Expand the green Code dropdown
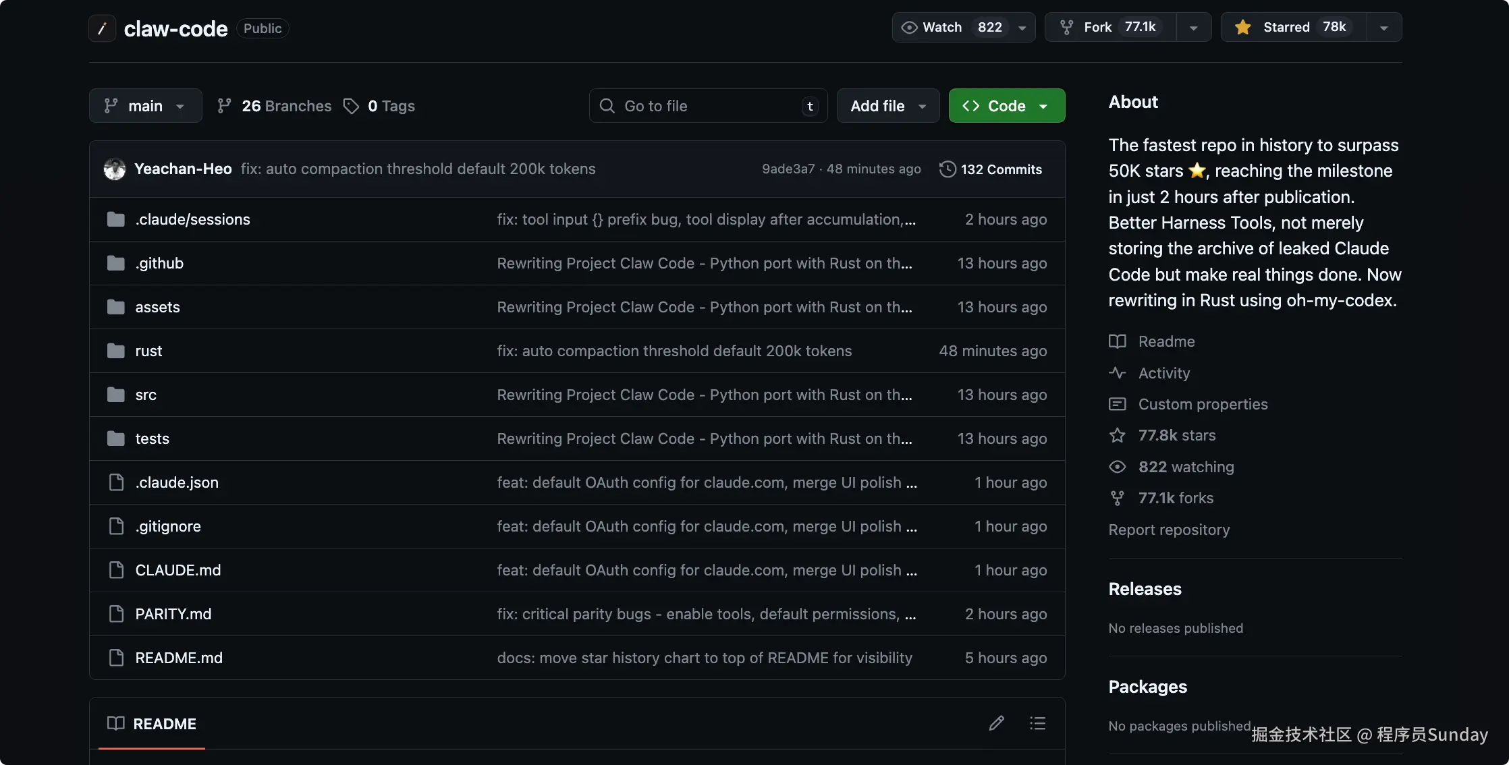This screenshot has width=1509, height=765. pos(1006,106)
